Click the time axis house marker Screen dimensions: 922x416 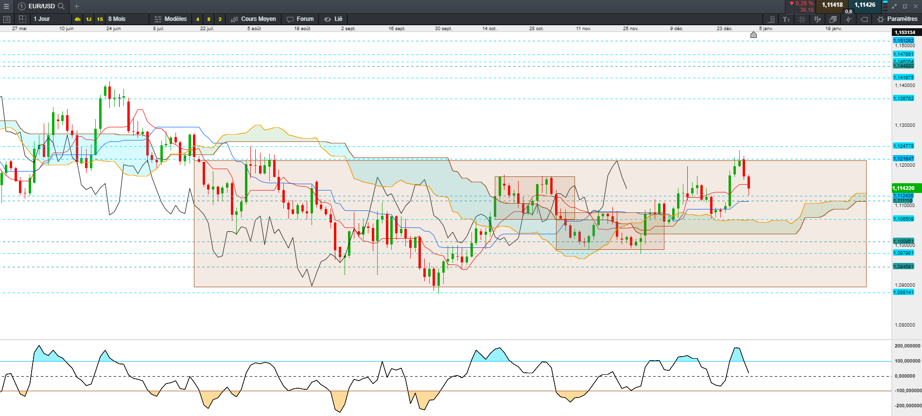(753, 35)
